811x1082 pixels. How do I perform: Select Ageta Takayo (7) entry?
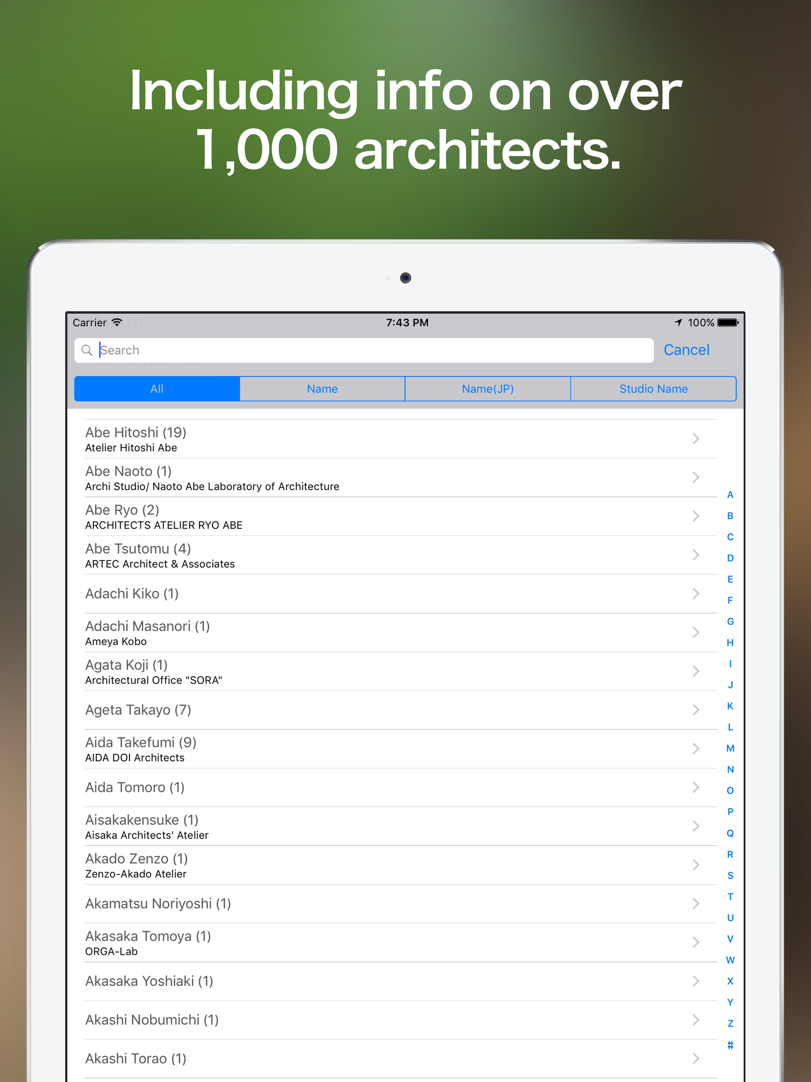tap(401, 710)
